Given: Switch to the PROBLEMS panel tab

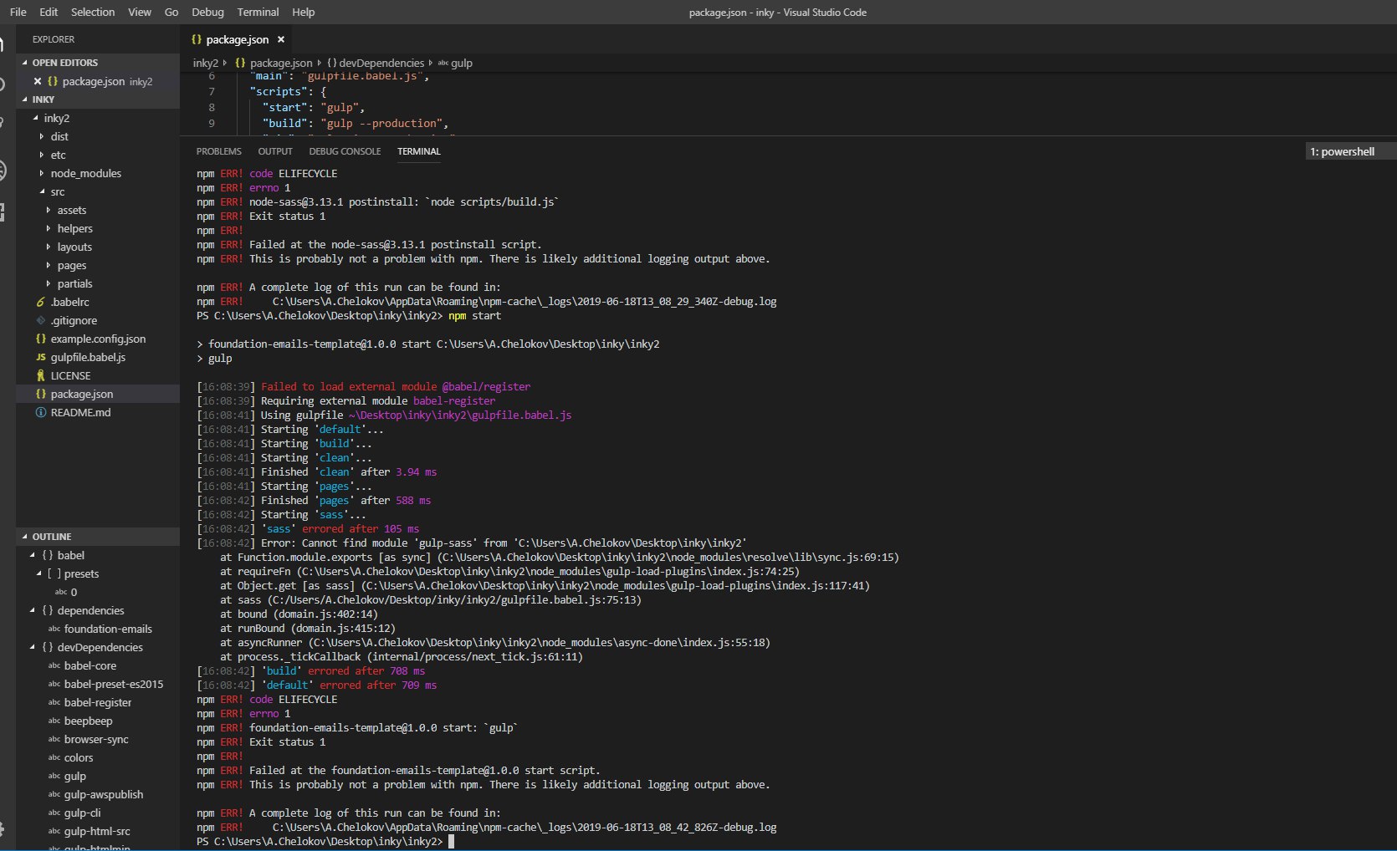Looking at the screenshot, I should click(218, 151).
